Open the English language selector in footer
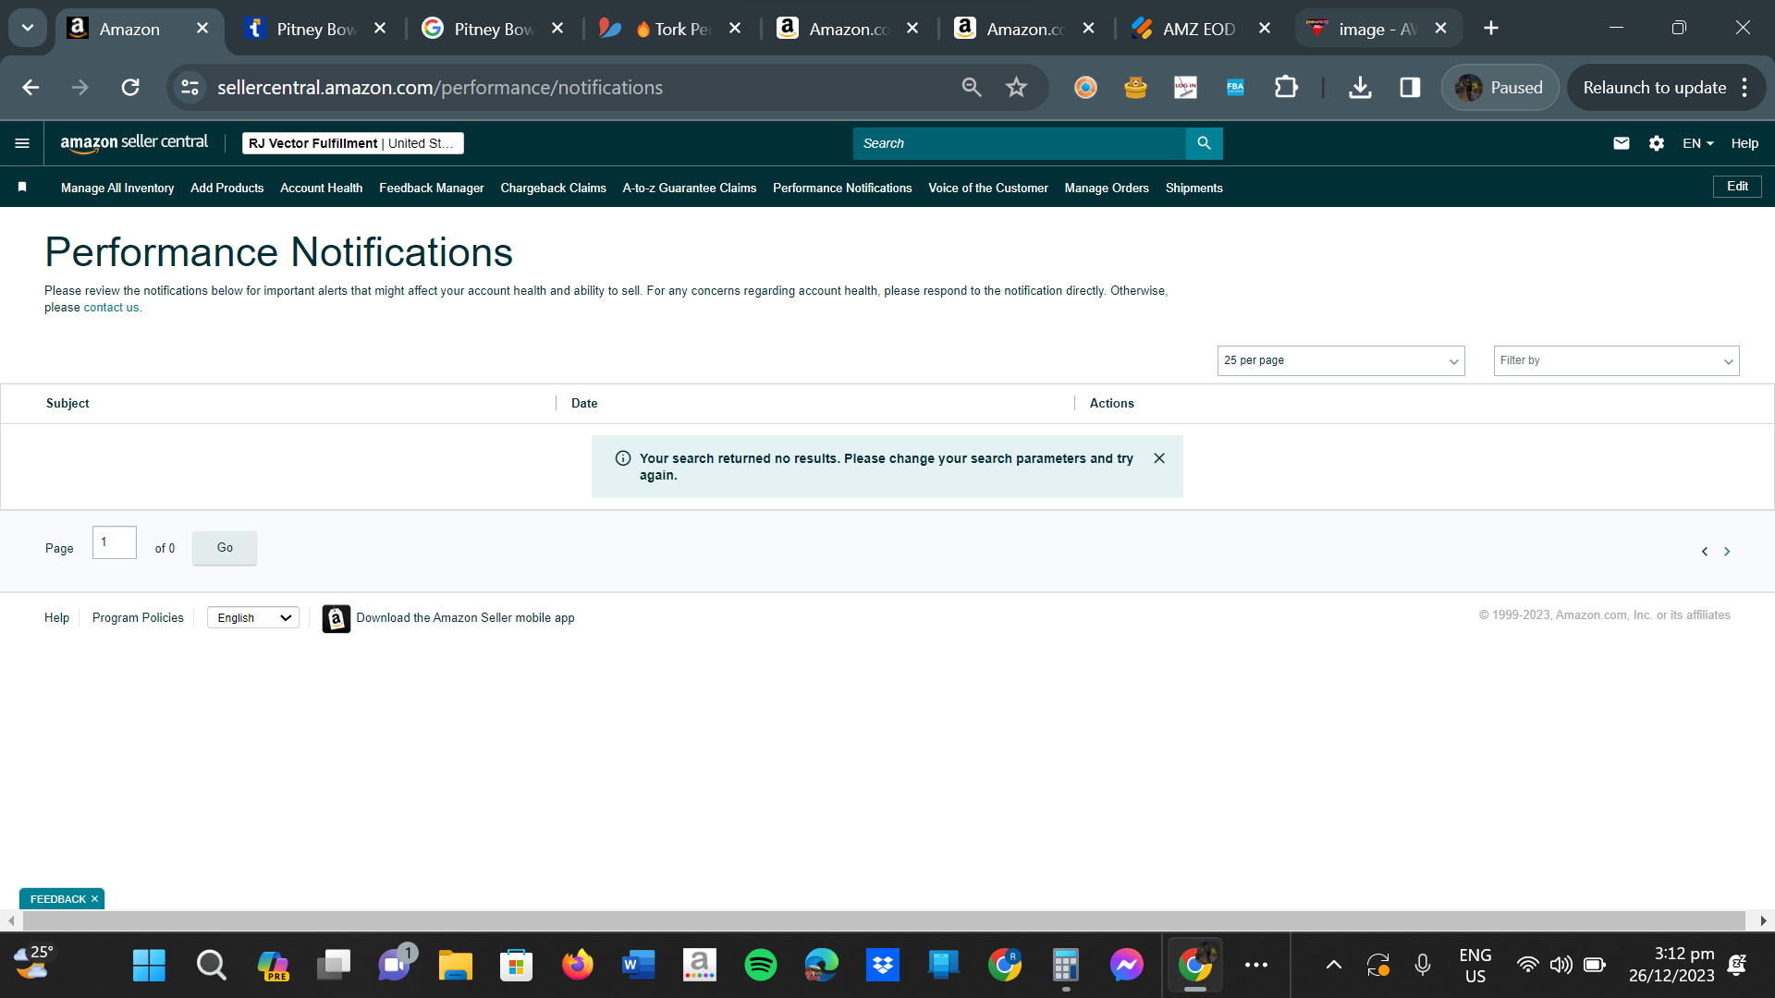Screen dimensions: 1775x998 [253, 618]
